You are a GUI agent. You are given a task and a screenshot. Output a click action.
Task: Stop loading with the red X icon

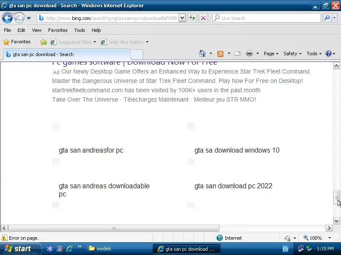[x=203, y=18]
